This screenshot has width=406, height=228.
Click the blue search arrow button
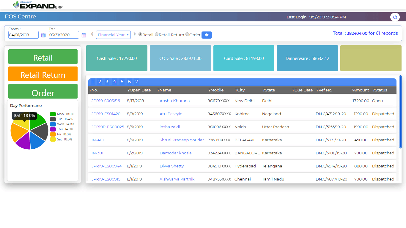tap(207, 35)
